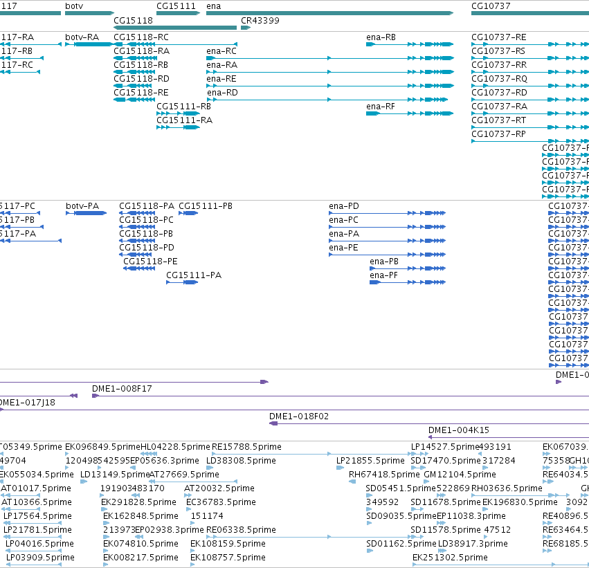
Task: Click EST RH67418.5prime label
Action: pos(384,475)
